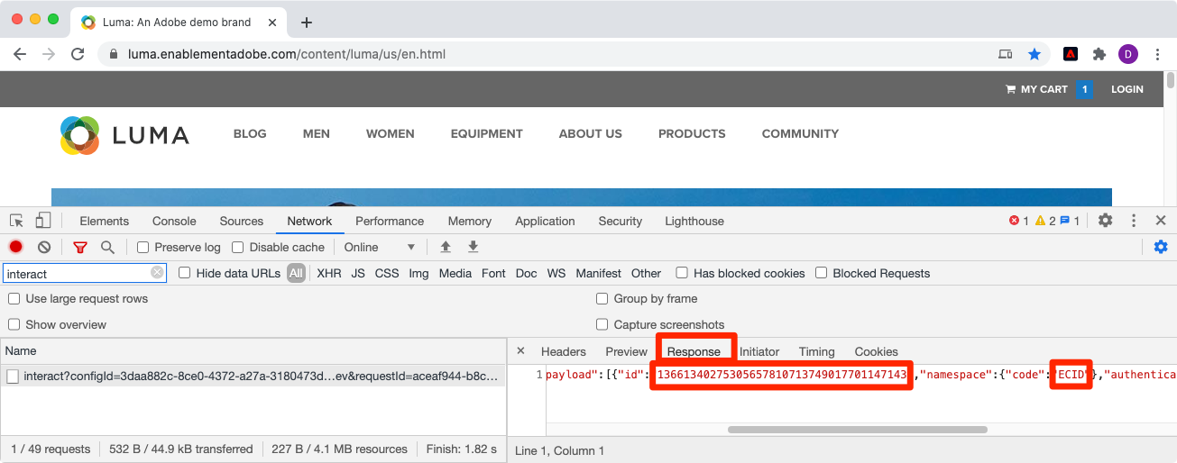The image size is (1177, 463).
Task: Open the Headers tab of request
Action: click(564, 351)
